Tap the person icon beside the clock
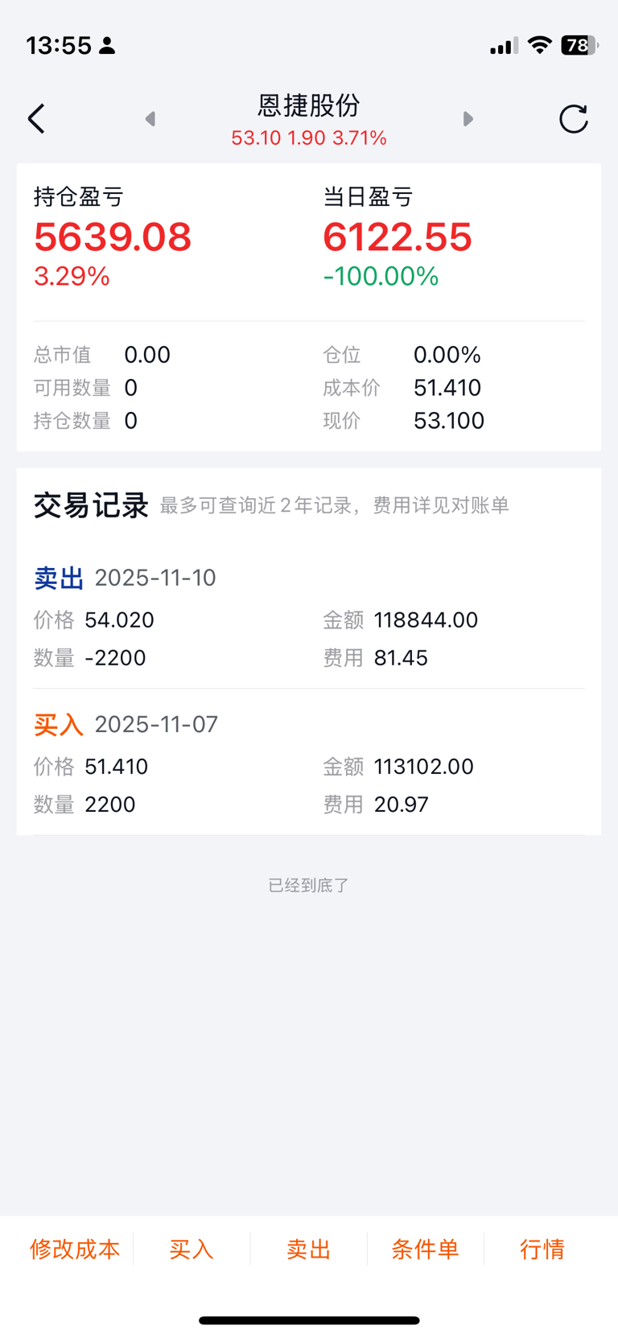 click(107, 46)
